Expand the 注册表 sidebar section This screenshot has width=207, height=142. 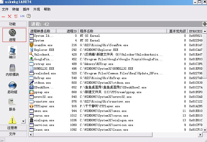13,128
